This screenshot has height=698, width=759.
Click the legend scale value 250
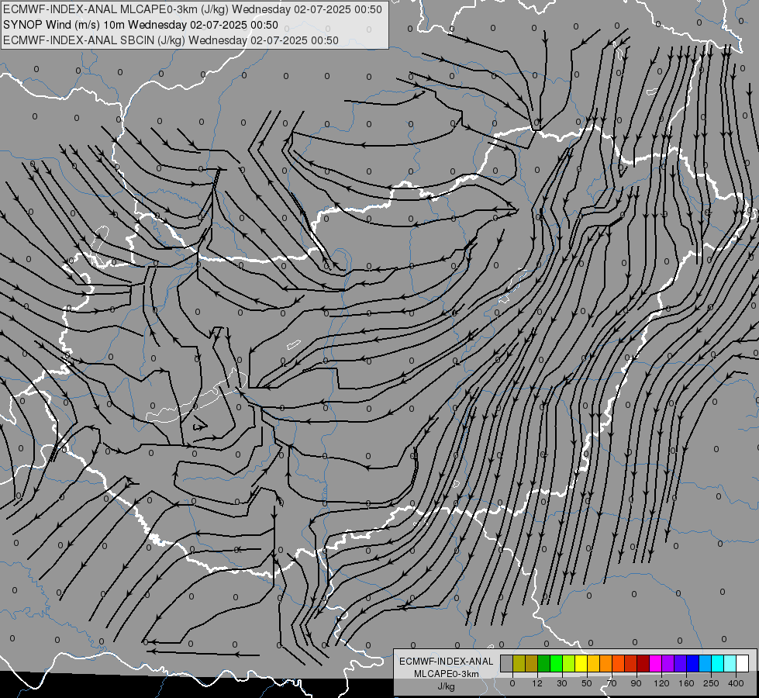[x=711, y=683]
